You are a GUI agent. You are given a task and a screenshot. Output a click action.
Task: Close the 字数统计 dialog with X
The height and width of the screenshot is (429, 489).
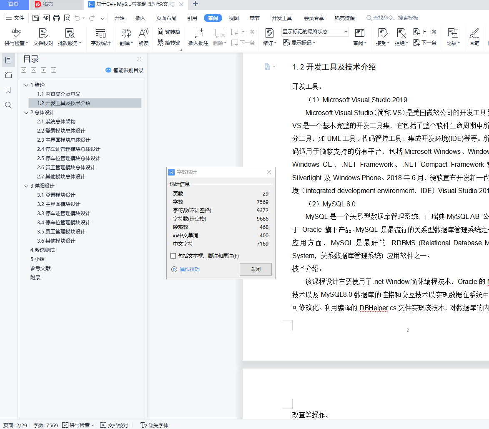click(x=269, y=172)
